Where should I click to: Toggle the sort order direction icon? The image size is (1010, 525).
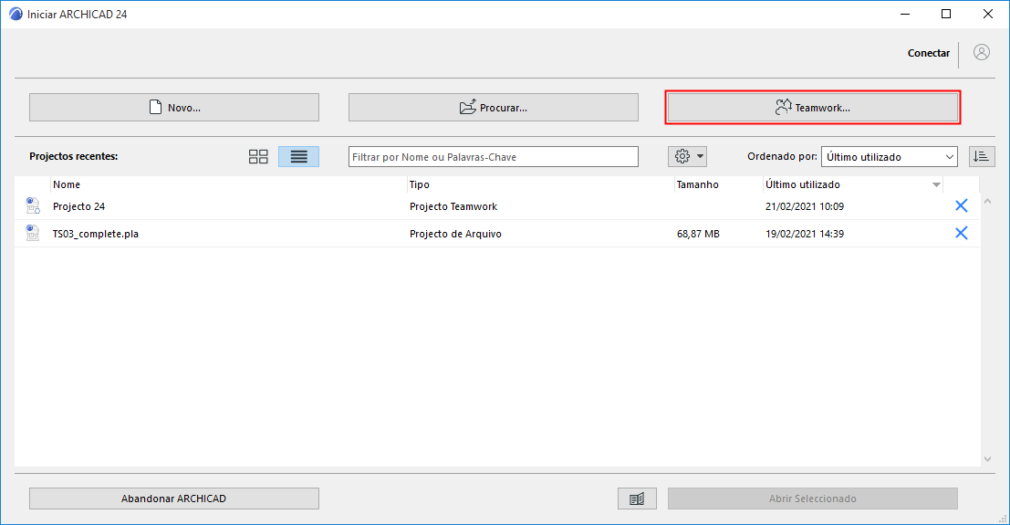[981, 156]
